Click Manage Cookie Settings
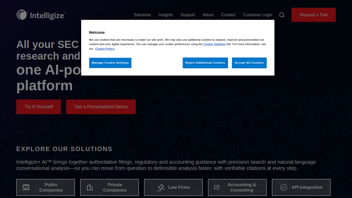This screenshot has height=198, width=352. (110, 63)
